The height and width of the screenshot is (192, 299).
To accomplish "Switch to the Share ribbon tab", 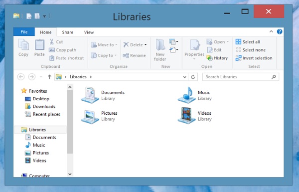I will [x=67, y=32].
